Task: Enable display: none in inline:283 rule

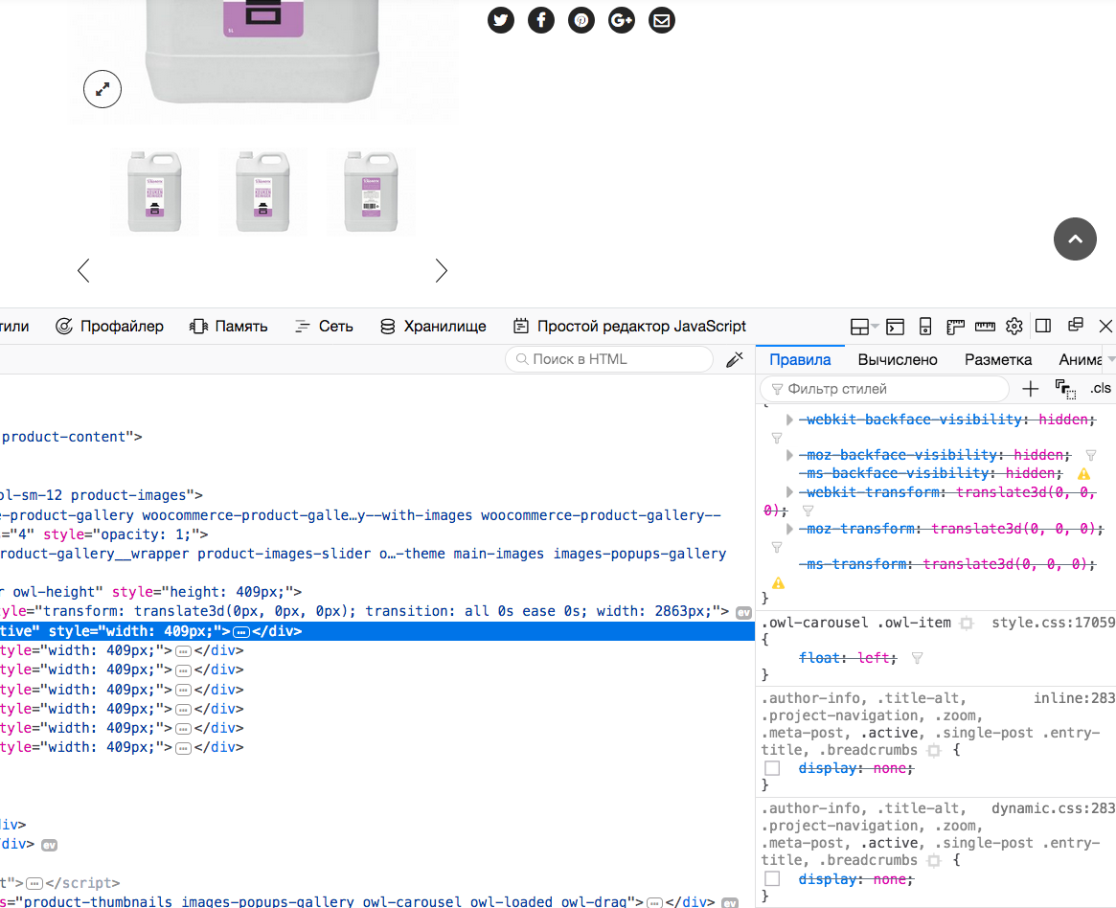Action: coord(772,768)
